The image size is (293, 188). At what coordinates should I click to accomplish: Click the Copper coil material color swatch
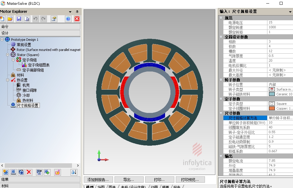click(x=272, y=108)
